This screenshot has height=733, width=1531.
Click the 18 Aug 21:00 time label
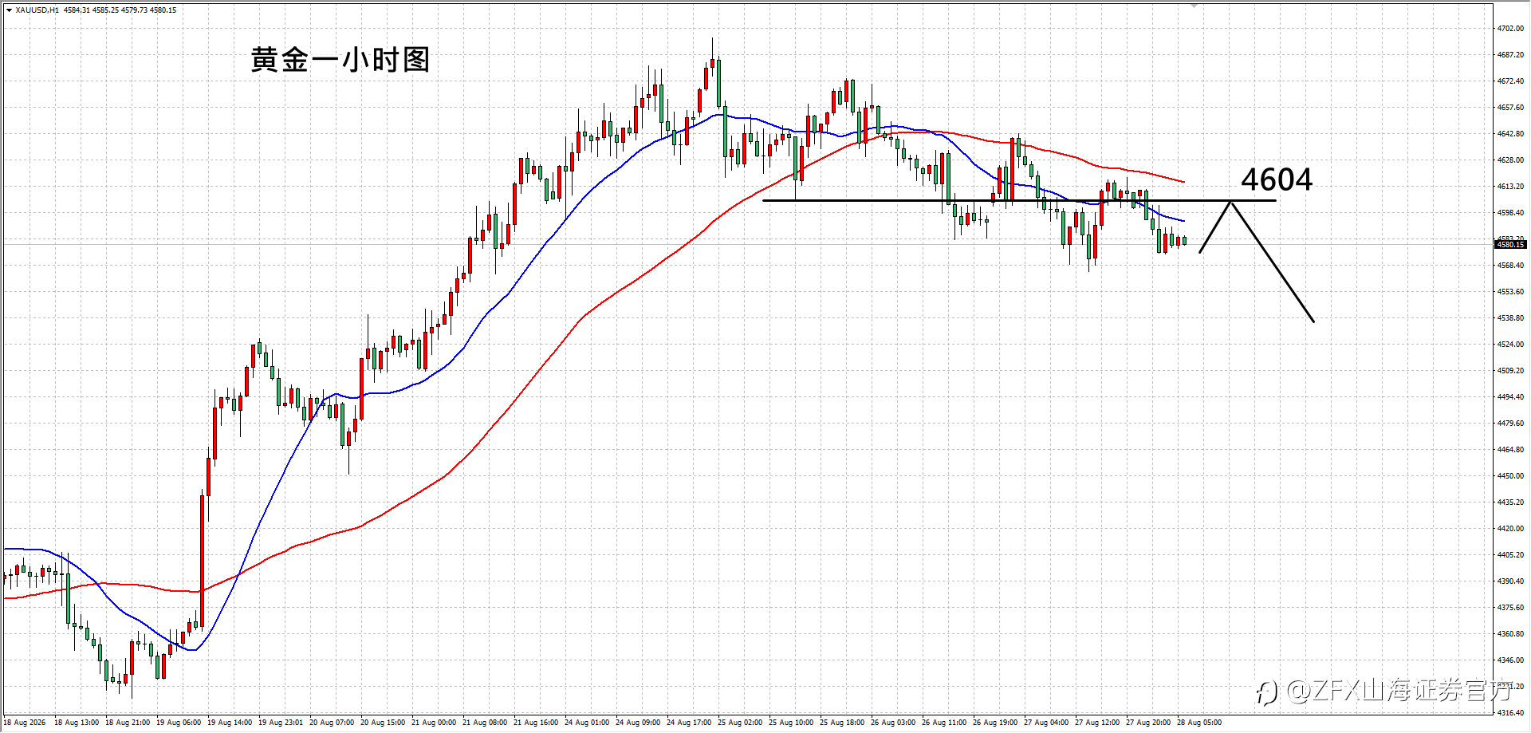[128, 723]
